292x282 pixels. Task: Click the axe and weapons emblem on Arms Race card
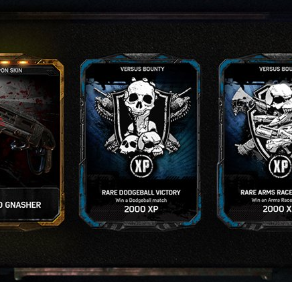click(263, 122)
